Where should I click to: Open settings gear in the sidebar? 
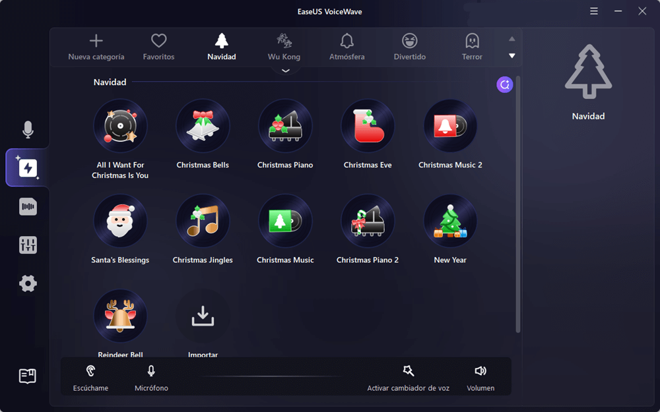(28, 284)
